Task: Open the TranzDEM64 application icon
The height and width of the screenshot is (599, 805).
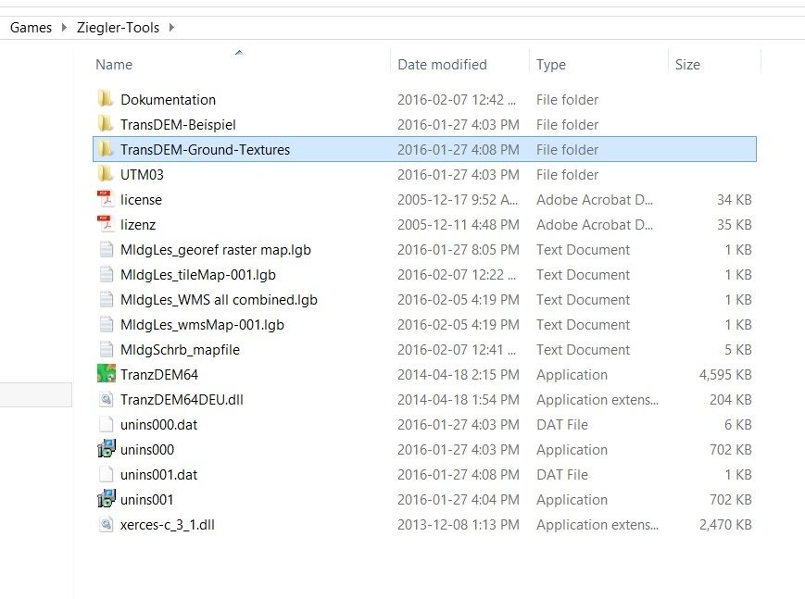Action: (x=106, y=375)
